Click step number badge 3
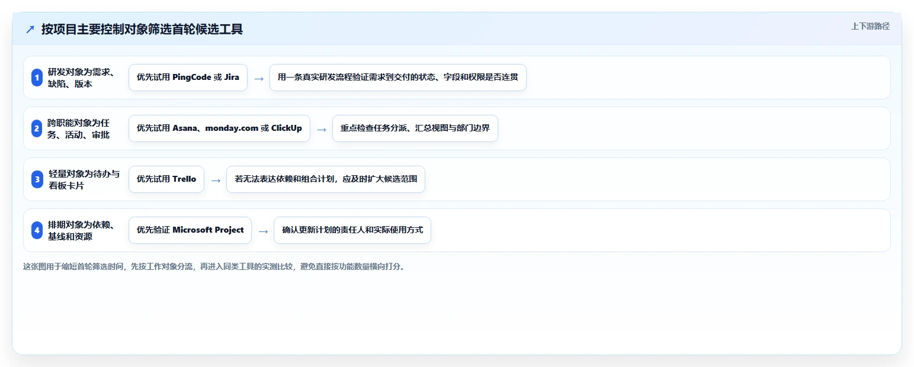Viewport: 914px width, 367px height. coord(37,179)
